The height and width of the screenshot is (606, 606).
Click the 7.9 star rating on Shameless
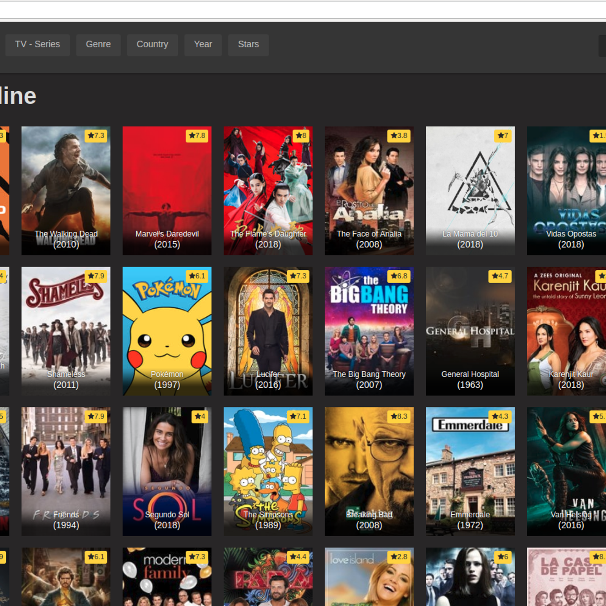click(96, 276)
